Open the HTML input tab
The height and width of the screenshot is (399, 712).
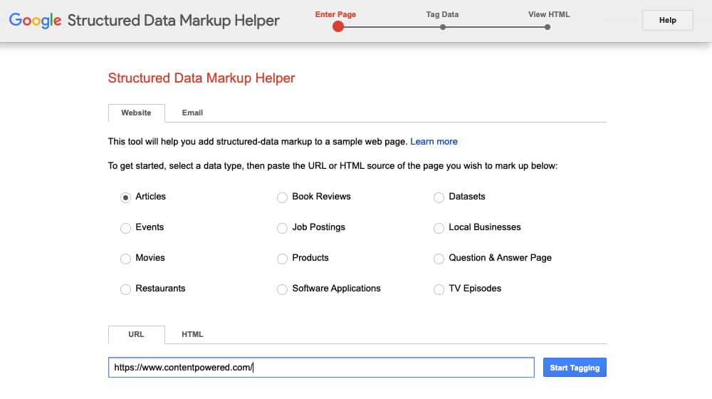point(192,334)
